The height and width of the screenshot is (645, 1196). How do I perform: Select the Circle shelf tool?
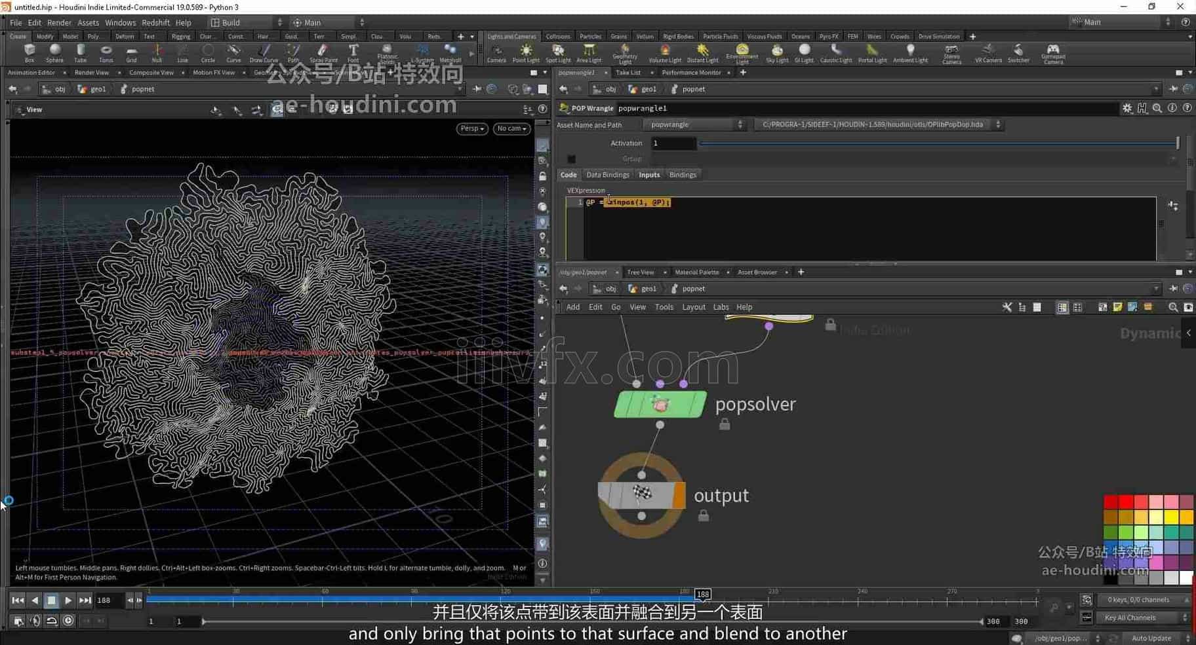(208, 53)
